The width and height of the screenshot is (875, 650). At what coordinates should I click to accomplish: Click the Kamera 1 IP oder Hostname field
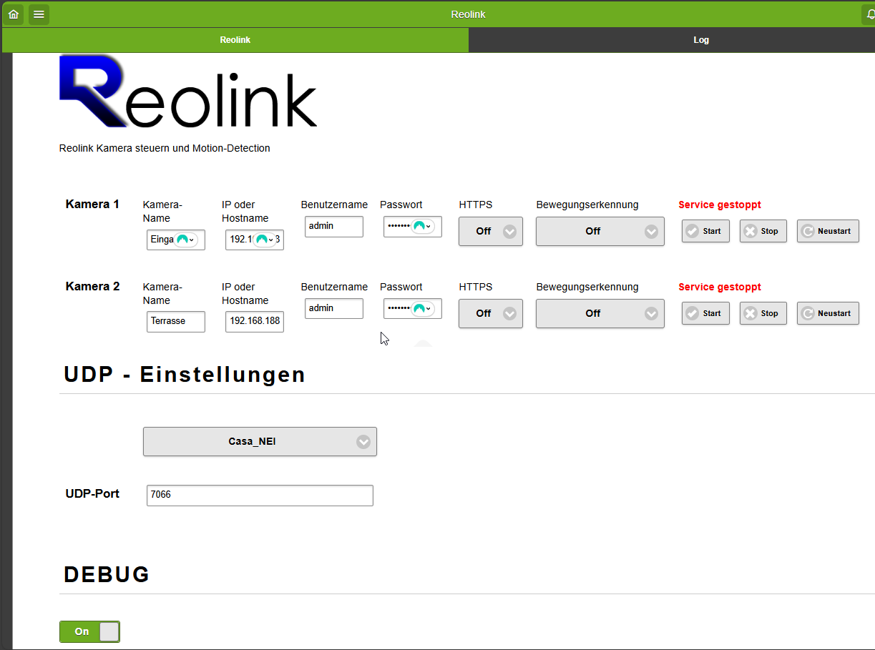pos(255,240)
